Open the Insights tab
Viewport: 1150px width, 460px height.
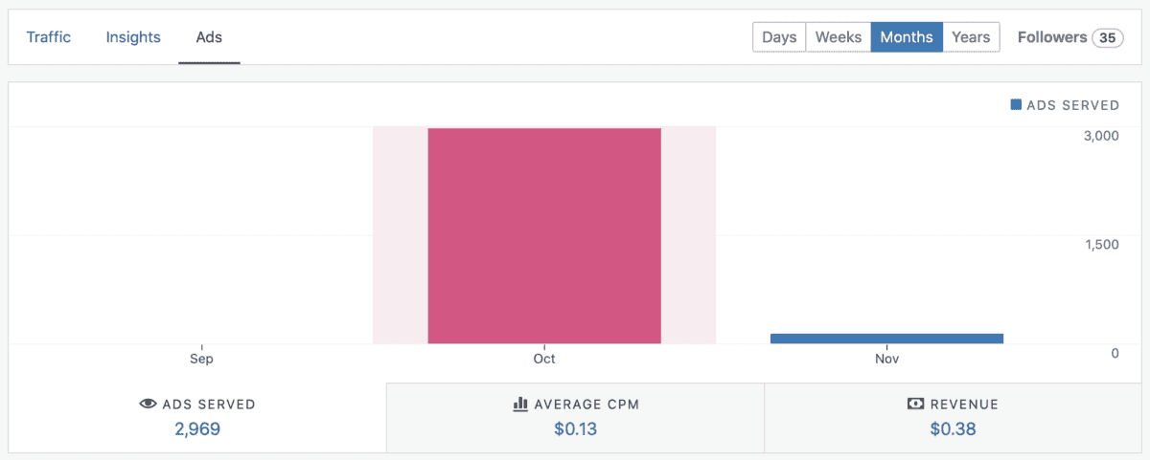133,37
